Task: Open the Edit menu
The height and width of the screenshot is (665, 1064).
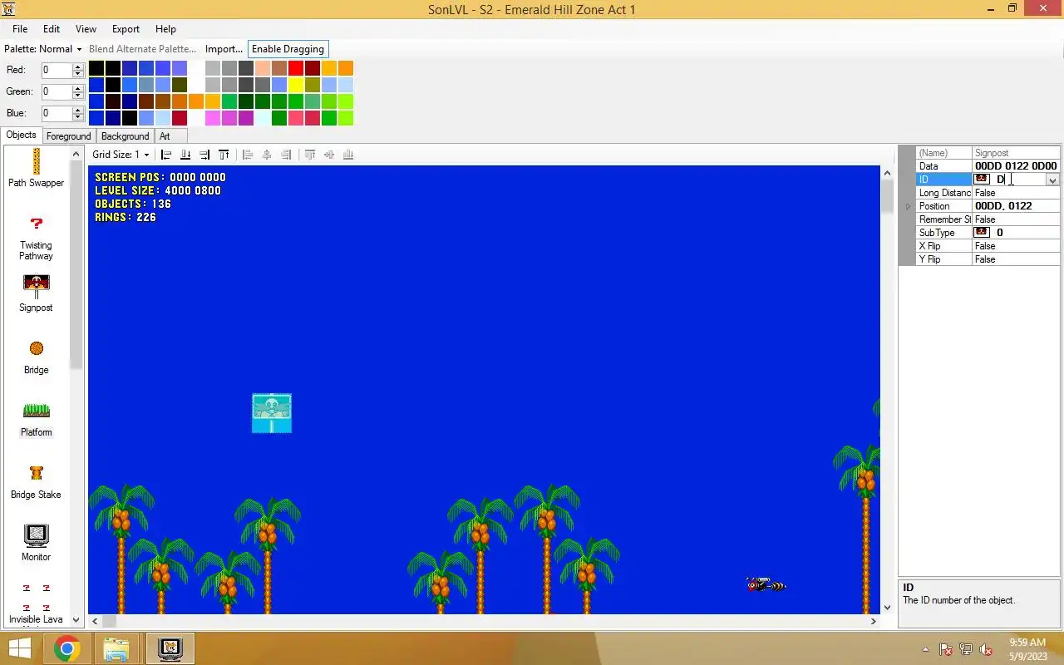Action: tap(52, 29)
